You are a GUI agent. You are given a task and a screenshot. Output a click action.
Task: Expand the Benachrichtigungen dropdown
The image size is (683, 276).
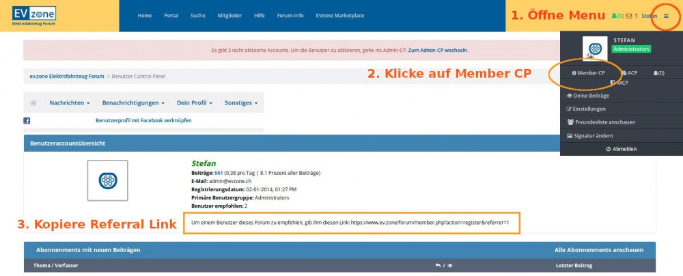(x=133, y=103)
